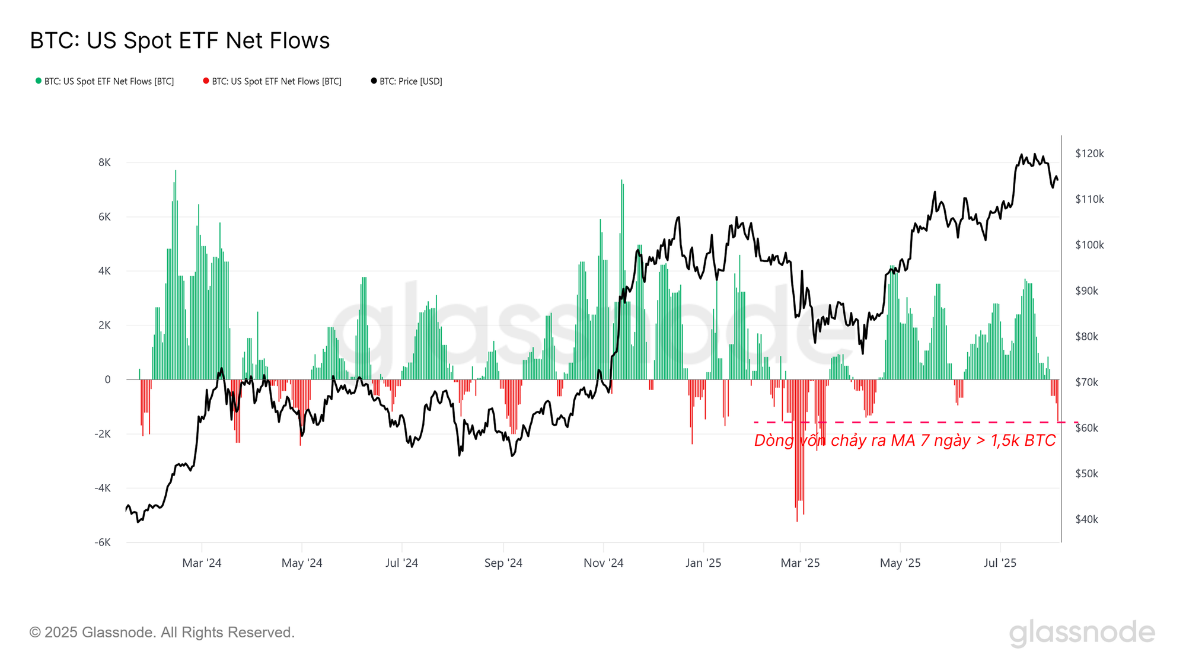Click the 8K left axis label

point(104,162)
